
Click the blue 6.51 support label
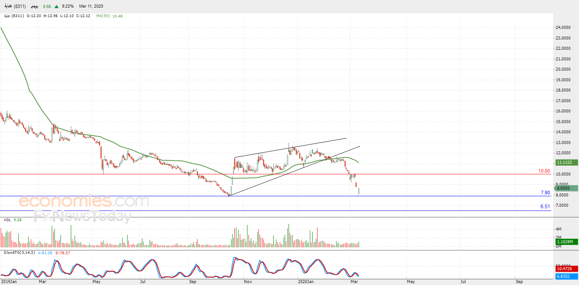coord(546,206)
